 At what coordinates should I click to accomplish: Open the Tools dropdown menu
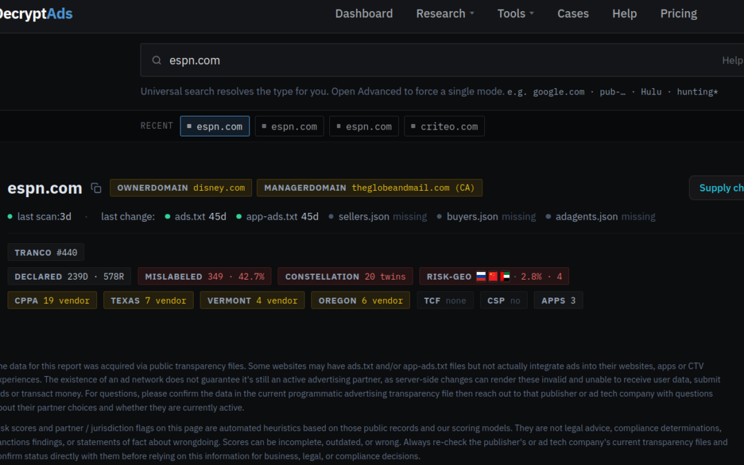(x=515, y=13)
